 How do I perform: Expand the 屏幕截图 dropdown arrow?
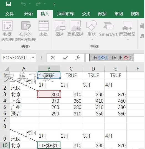click(128, 39)
